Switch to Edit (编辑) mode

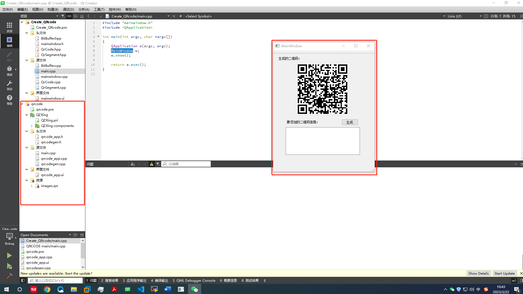pos(9,41)
